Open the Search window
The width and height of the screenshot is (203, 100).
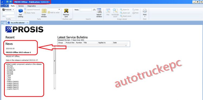pos(99,13)
